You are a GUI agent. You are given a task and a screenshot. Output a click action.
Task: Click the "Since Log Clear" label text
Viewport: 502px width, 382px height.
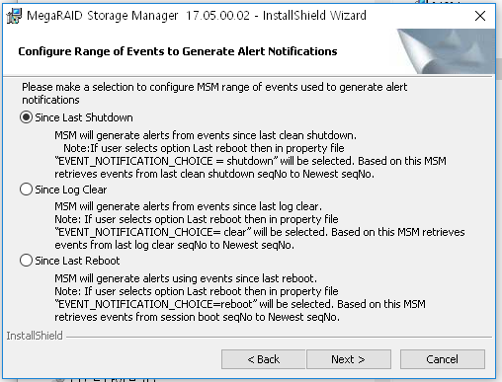[71, 190]
